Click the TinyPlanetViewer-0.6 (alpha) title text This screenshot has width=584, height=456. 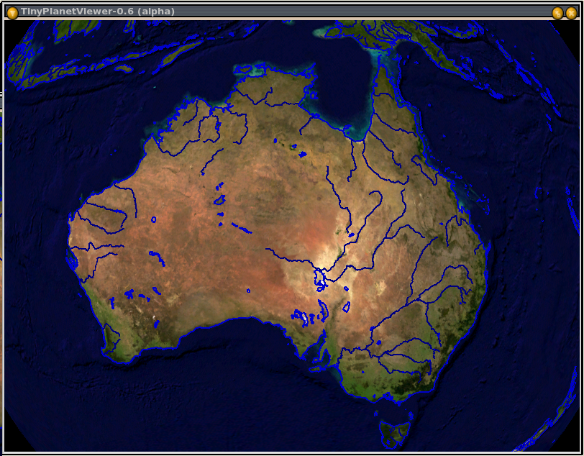coord(97,12)
